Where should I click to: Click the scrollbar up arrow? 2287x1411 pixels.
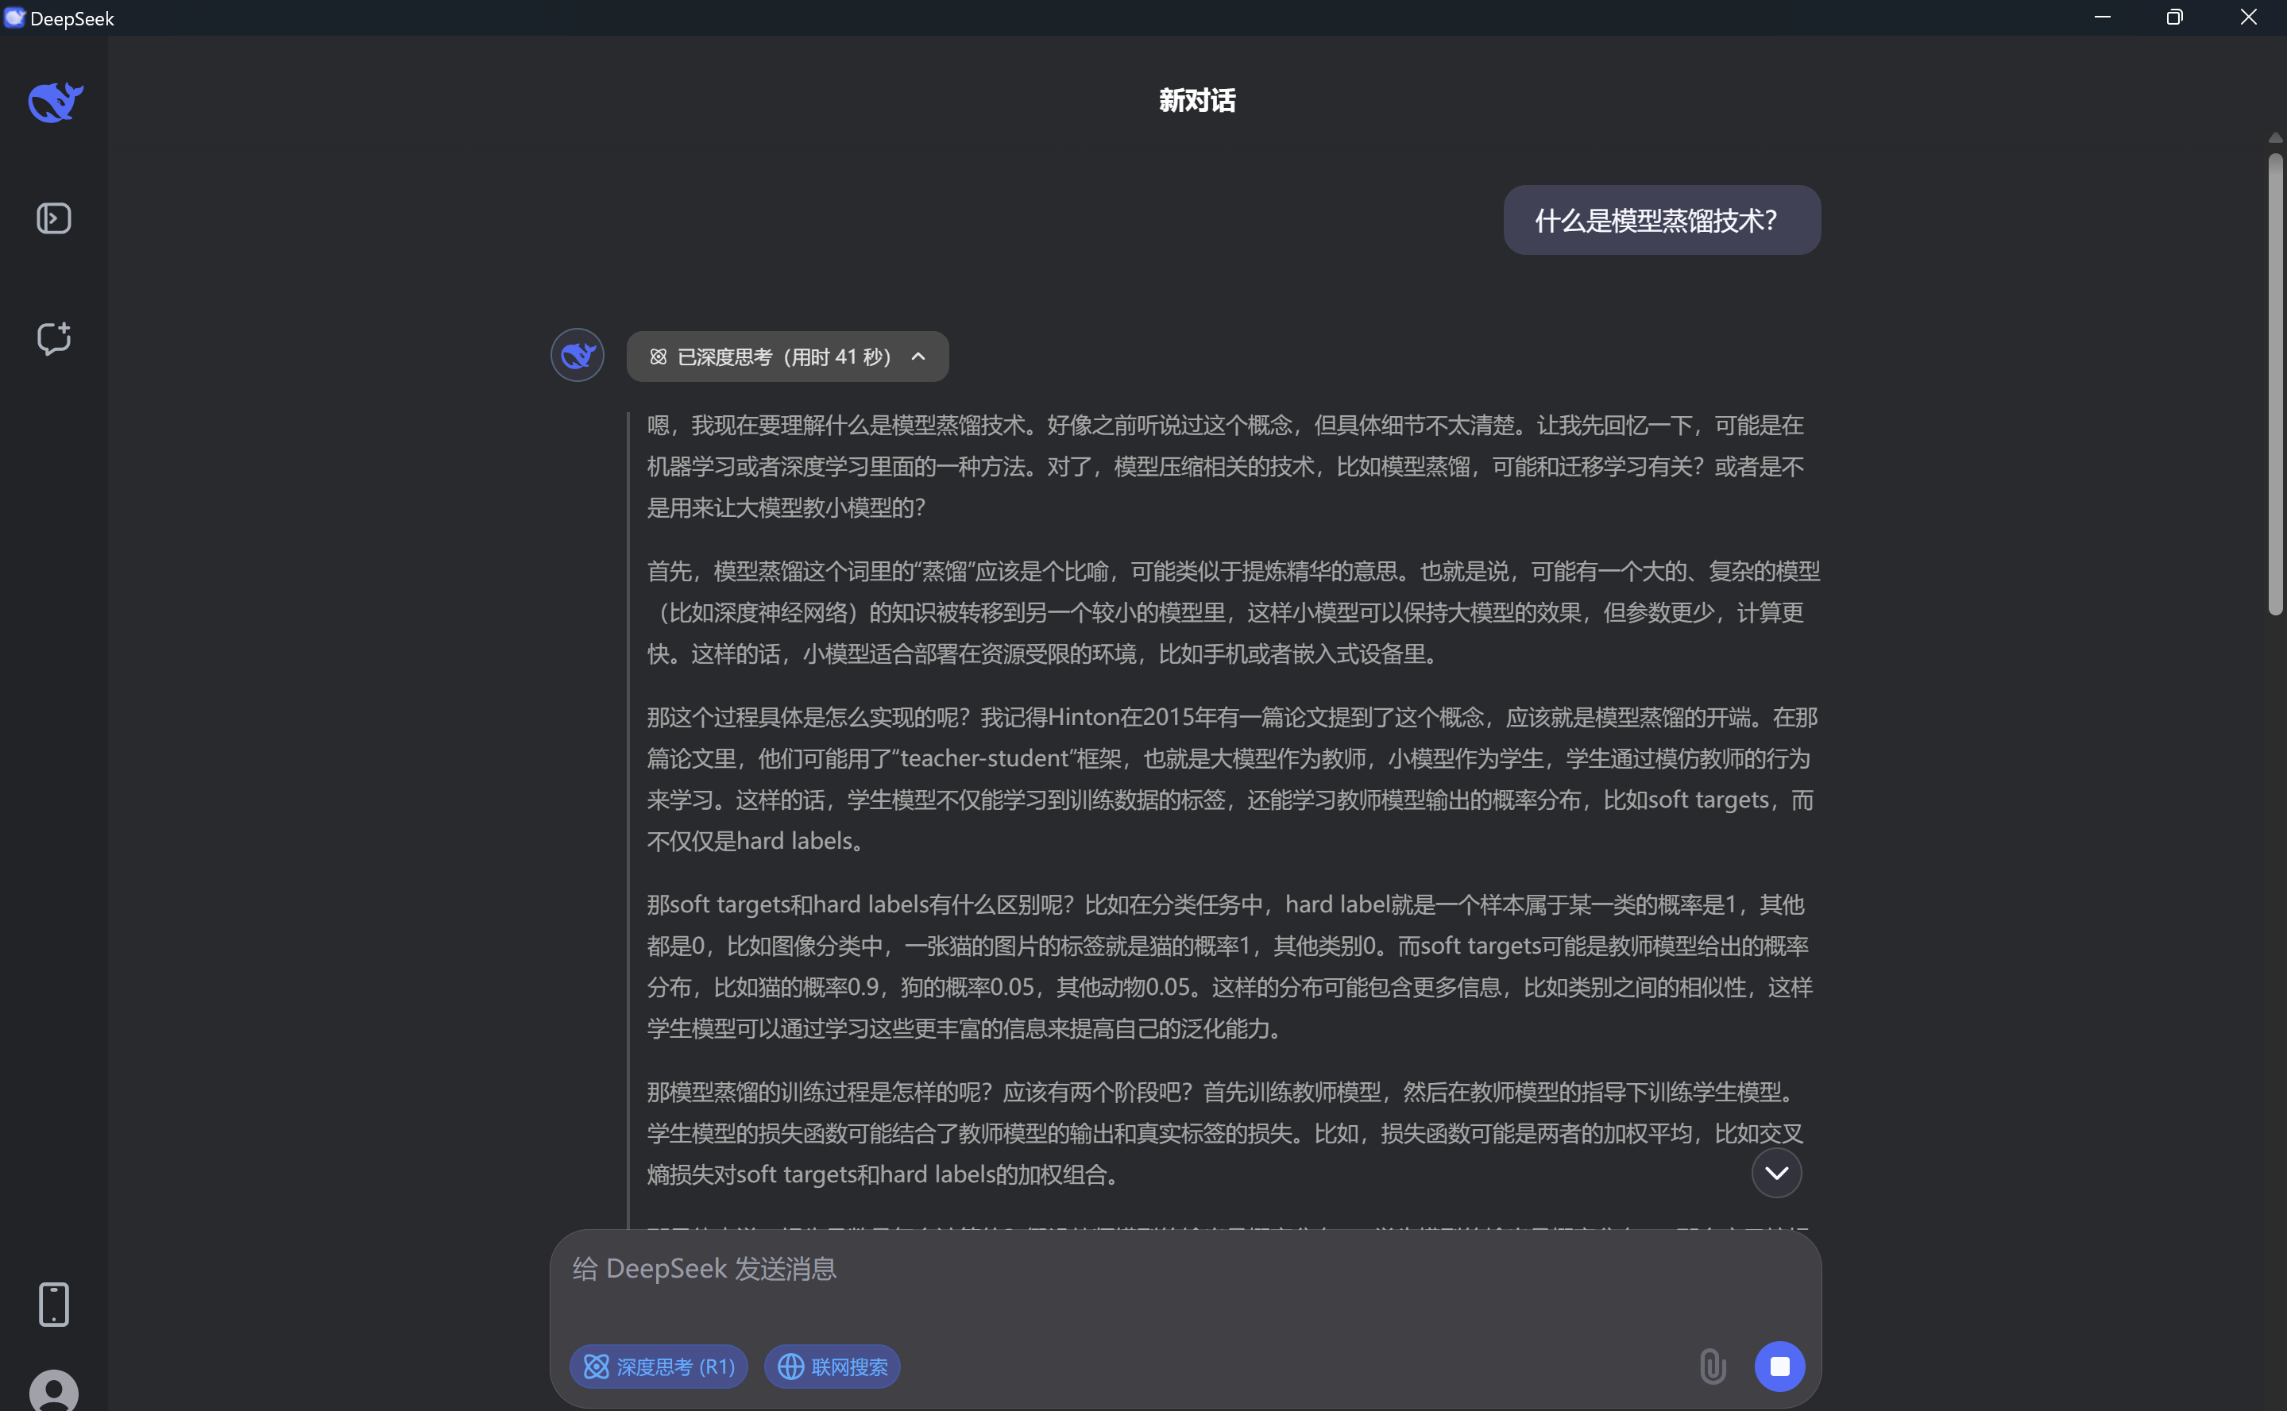pos(2275,138)
